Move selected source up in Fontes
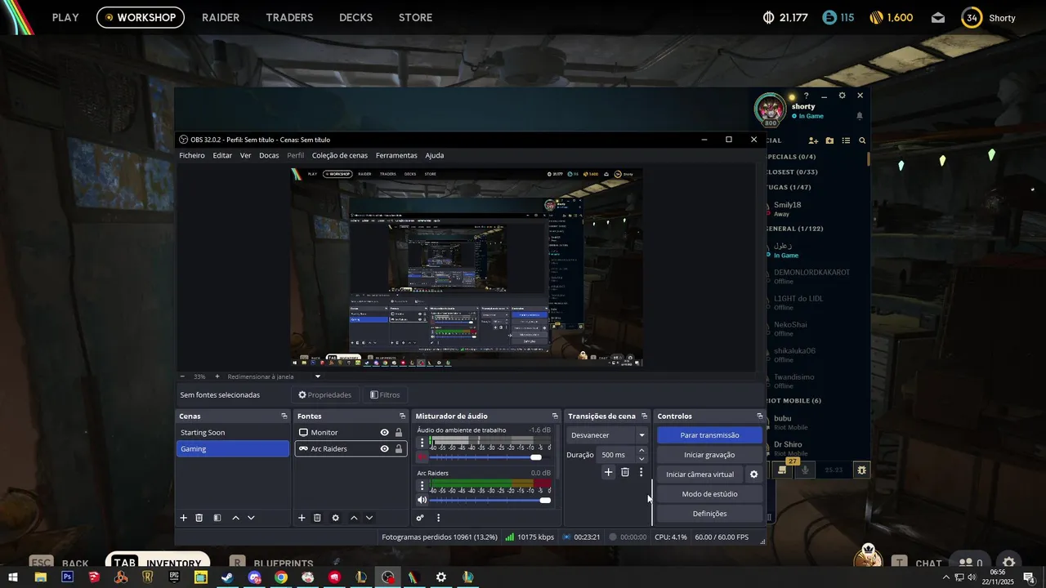Screen dimensions: 1046x588 (x=354, y=518)
